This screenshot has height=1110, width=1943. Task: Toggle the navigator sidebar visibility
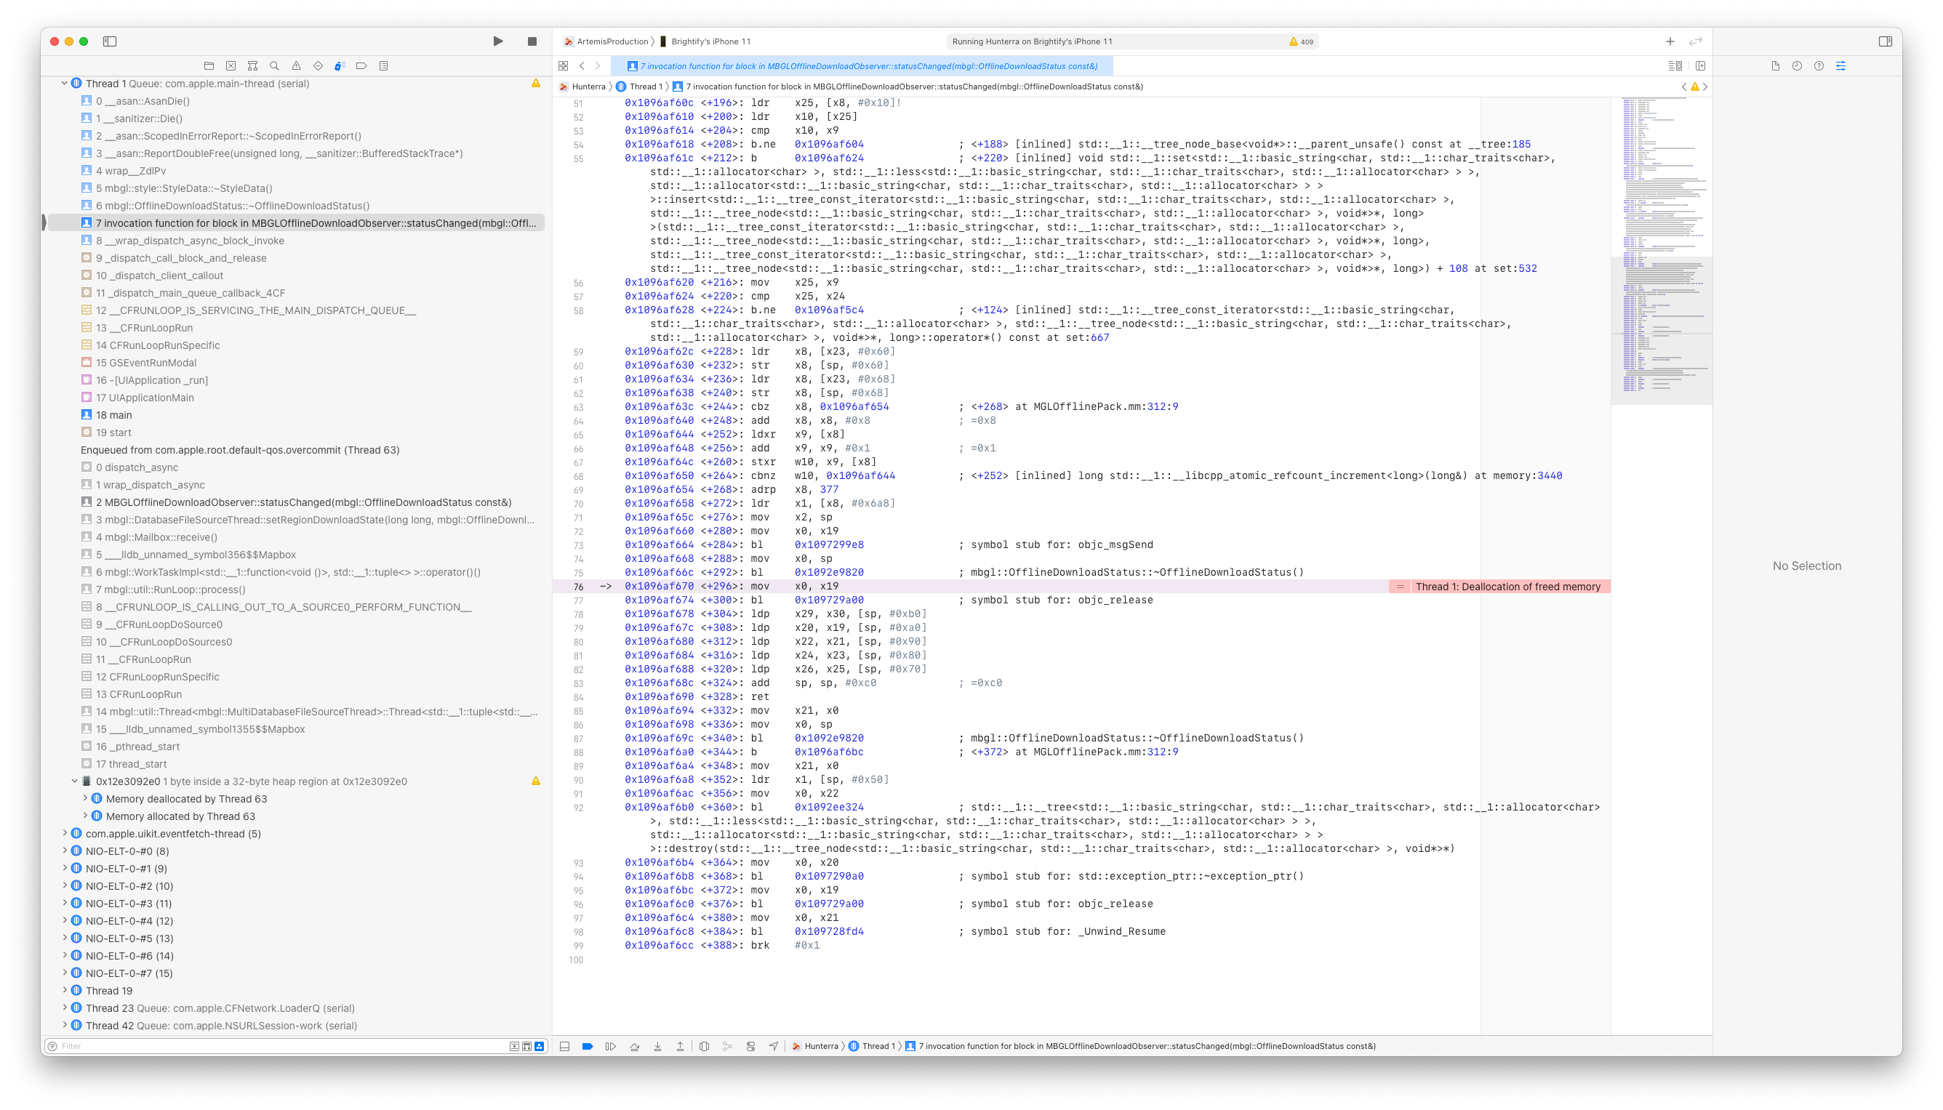click(111, 42)
